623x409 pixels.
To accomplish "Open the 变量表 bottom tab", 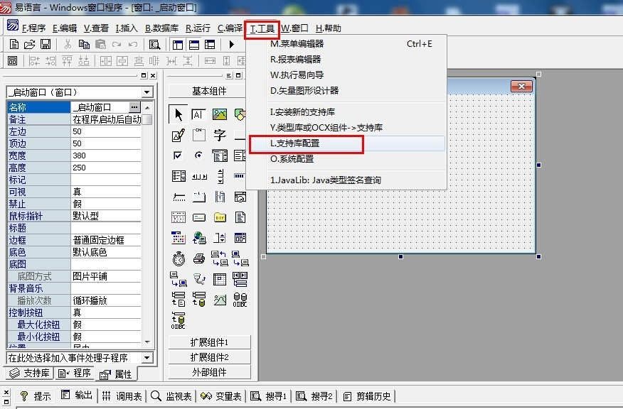I will [x=221, y=396].
